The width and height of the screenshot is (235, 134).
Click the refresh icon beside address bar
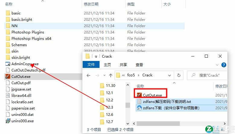pos(179,75)
